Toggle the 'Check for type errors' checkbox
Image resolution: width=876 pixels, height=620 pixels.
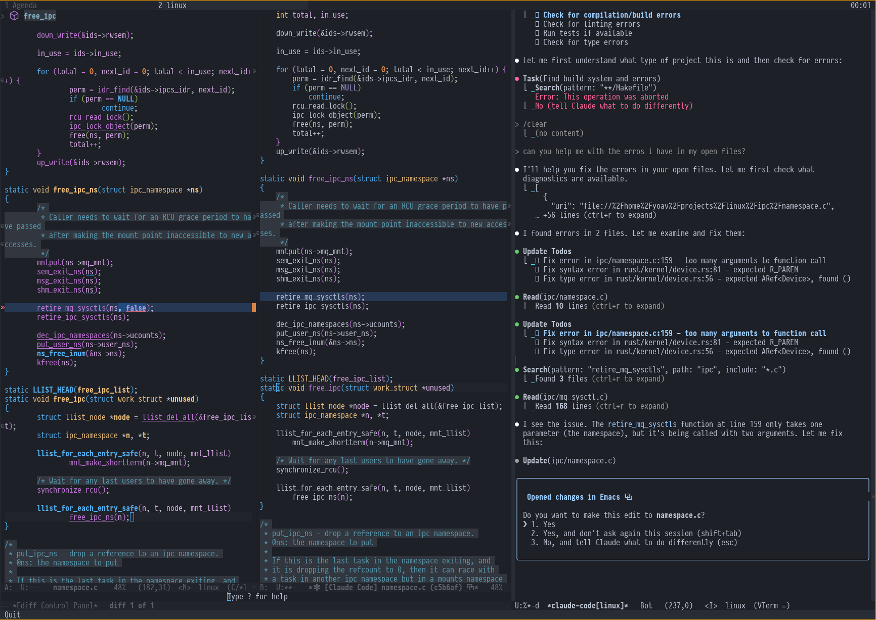coord(537,42)
